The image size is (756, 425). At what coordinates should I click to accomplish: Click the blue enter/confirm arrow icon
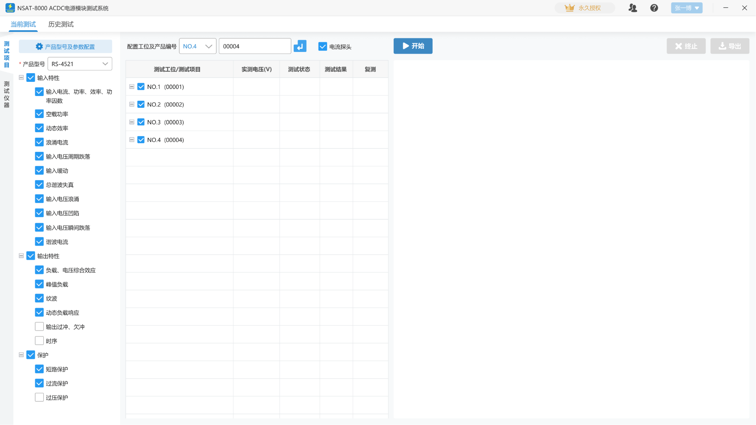point(300,46)
